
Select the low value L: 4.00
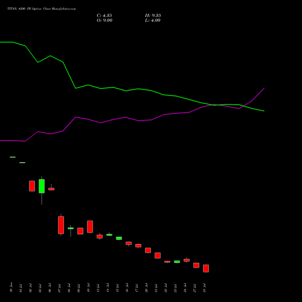pos(153,21)
